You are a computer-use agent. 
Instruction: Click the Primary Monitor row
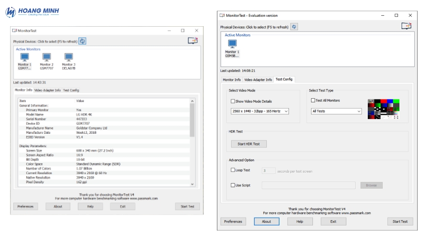point(104,110)
